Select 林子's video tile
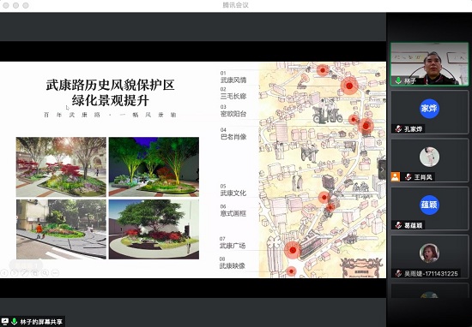This screenshot has height=327, width=472. [430, 64]
